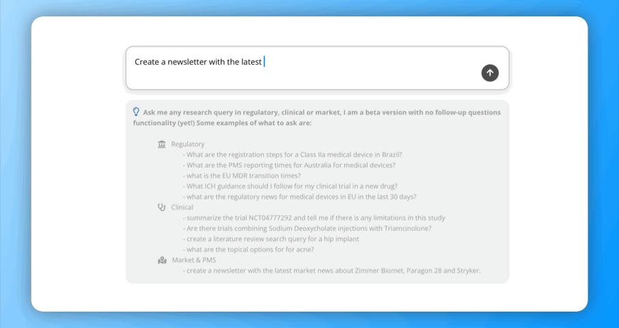The height and width of the screenshot is (328, 619).
Task: Pick the hip implant literature review example
Action: [x=271, y=238]
